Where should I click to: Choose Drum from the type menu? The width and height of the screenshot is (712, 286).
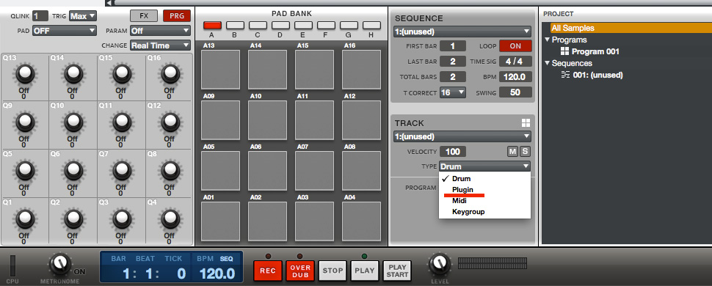(x=484, y=179)
